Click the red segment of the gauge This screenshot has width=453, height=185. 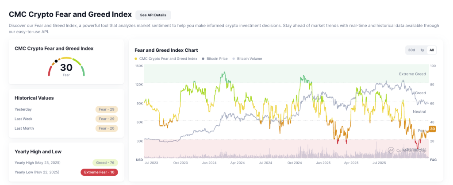50,72
